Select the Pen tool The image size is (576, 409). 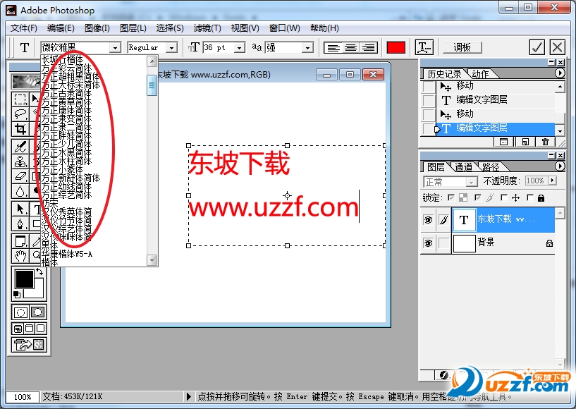(x=20, y=224)
